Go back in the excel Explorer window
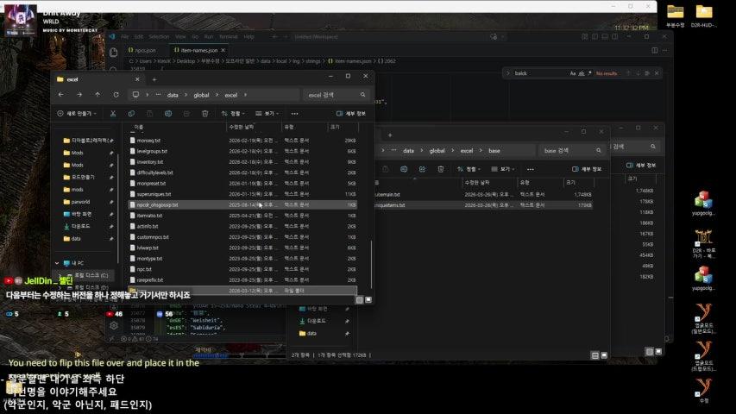 [61, 95]
